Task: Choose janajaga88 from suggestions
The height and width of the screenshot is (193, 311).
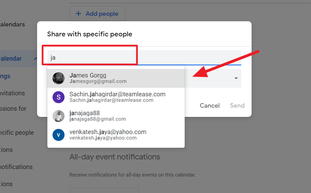Action: (116, 116)
